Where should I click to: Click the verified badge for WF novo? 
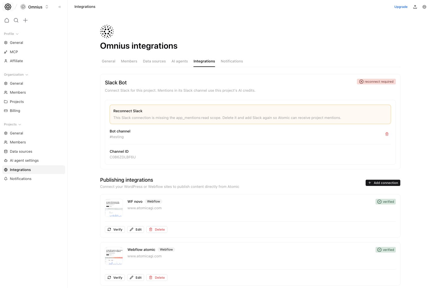(x=386, y=202)
